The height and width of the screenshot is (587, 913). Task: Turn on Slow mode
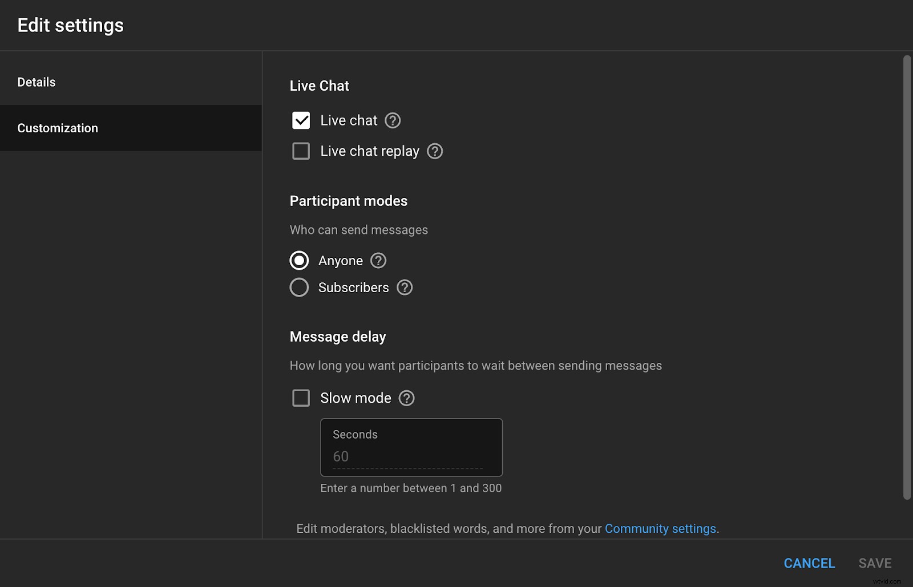coord(301,398)
